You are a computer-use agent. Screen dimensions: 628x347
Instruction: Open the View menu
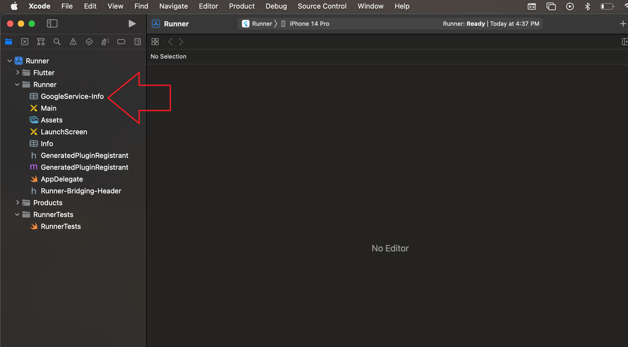point(115,6)
